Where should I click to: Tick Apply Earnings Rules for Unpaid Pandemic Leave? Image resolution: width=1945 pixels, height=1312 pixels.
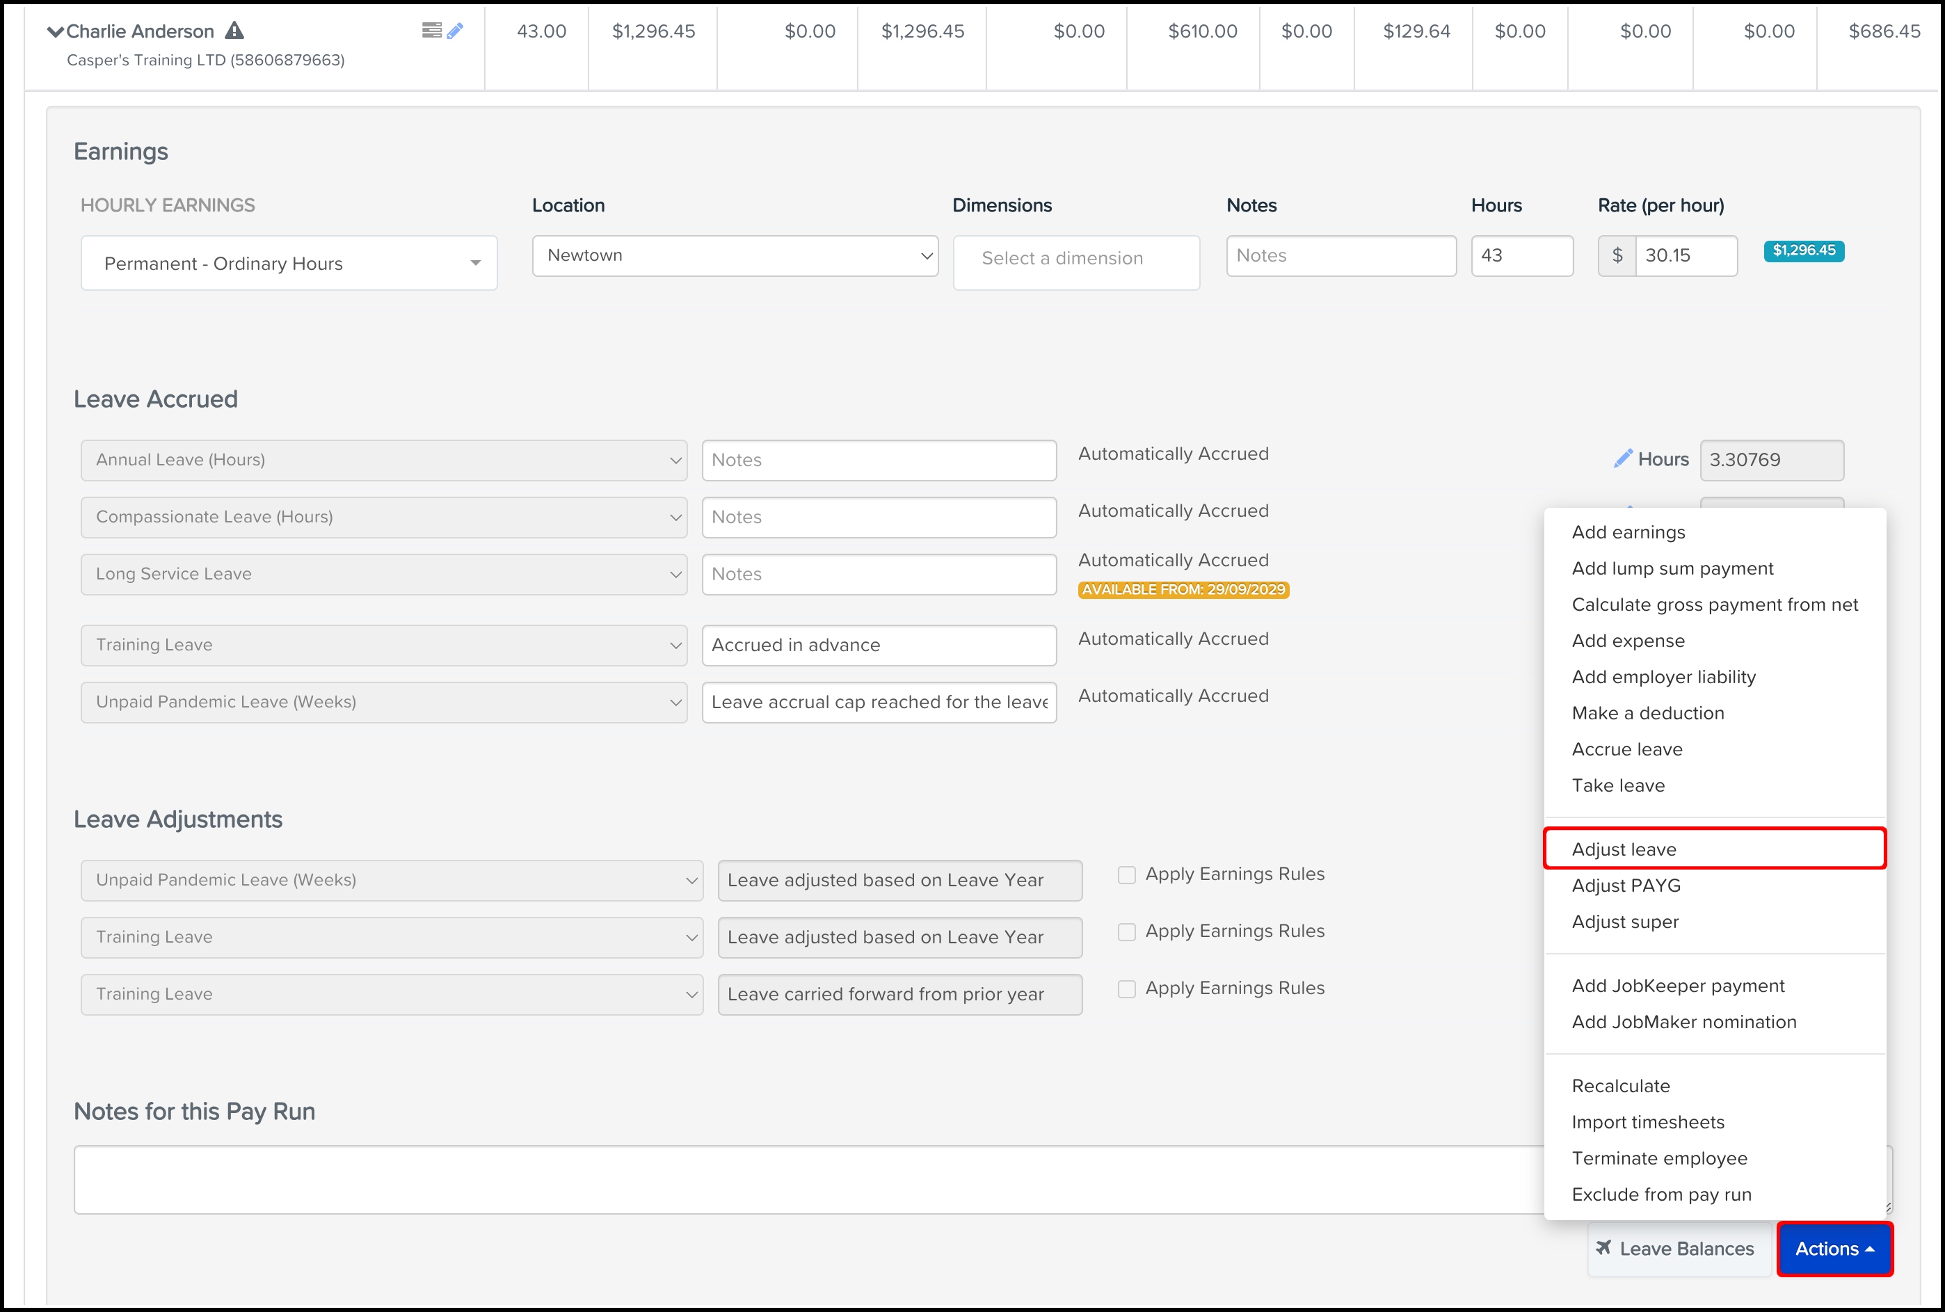(x=1127, y=874)
